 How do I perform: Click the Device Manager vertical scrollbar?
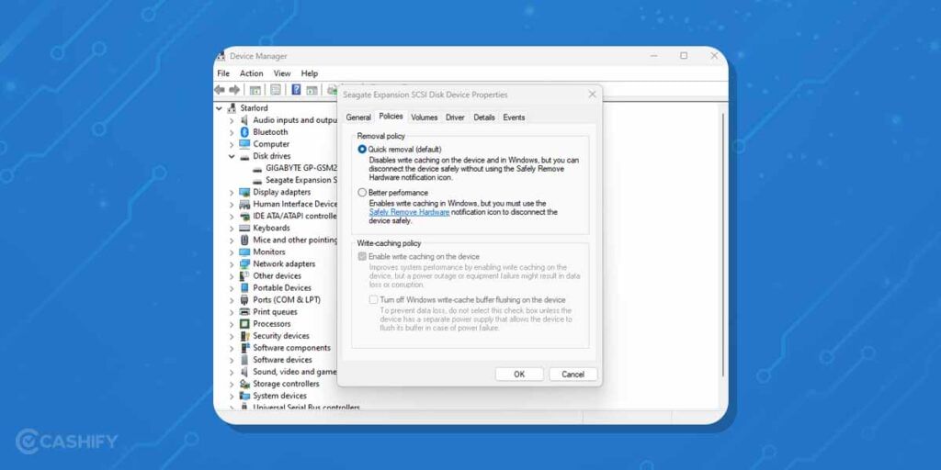coord(722,245)
